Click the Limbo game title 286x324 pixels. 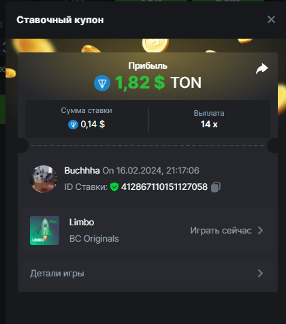tap(82, 223)
